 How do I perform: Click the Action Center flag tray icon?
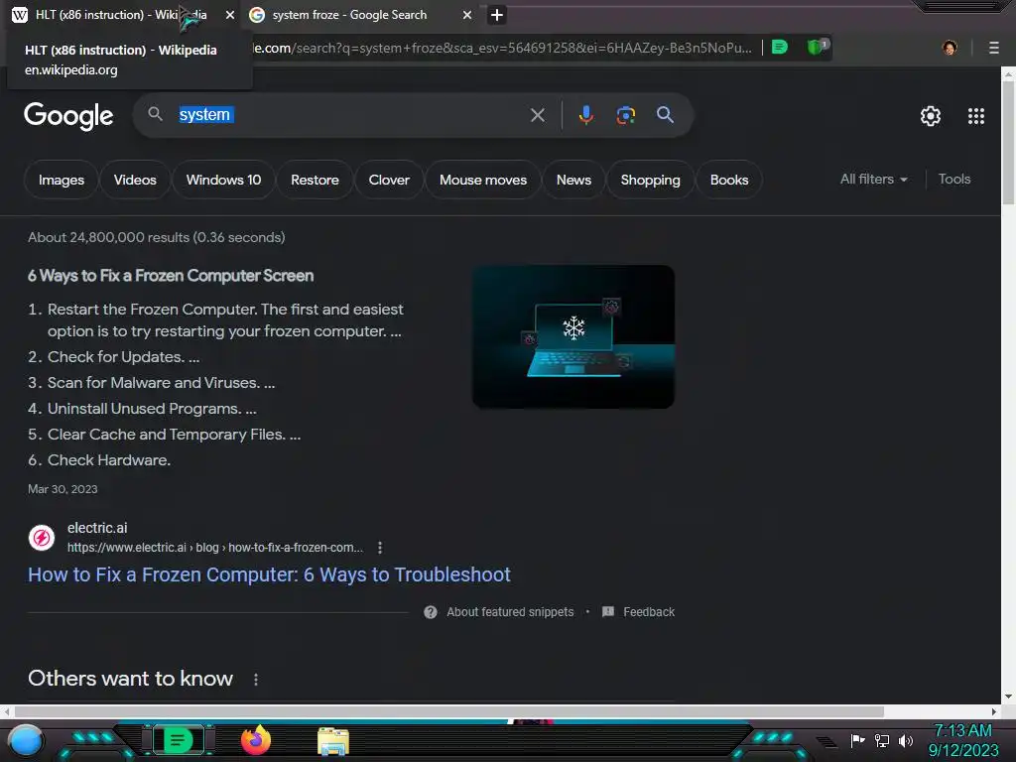(857, 740)
